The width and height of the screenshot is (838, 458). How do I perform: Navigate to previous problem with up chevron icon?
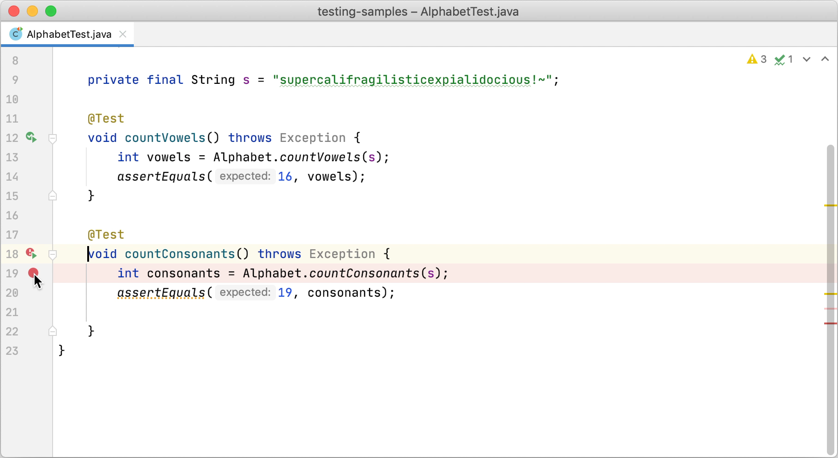(825, 59)
